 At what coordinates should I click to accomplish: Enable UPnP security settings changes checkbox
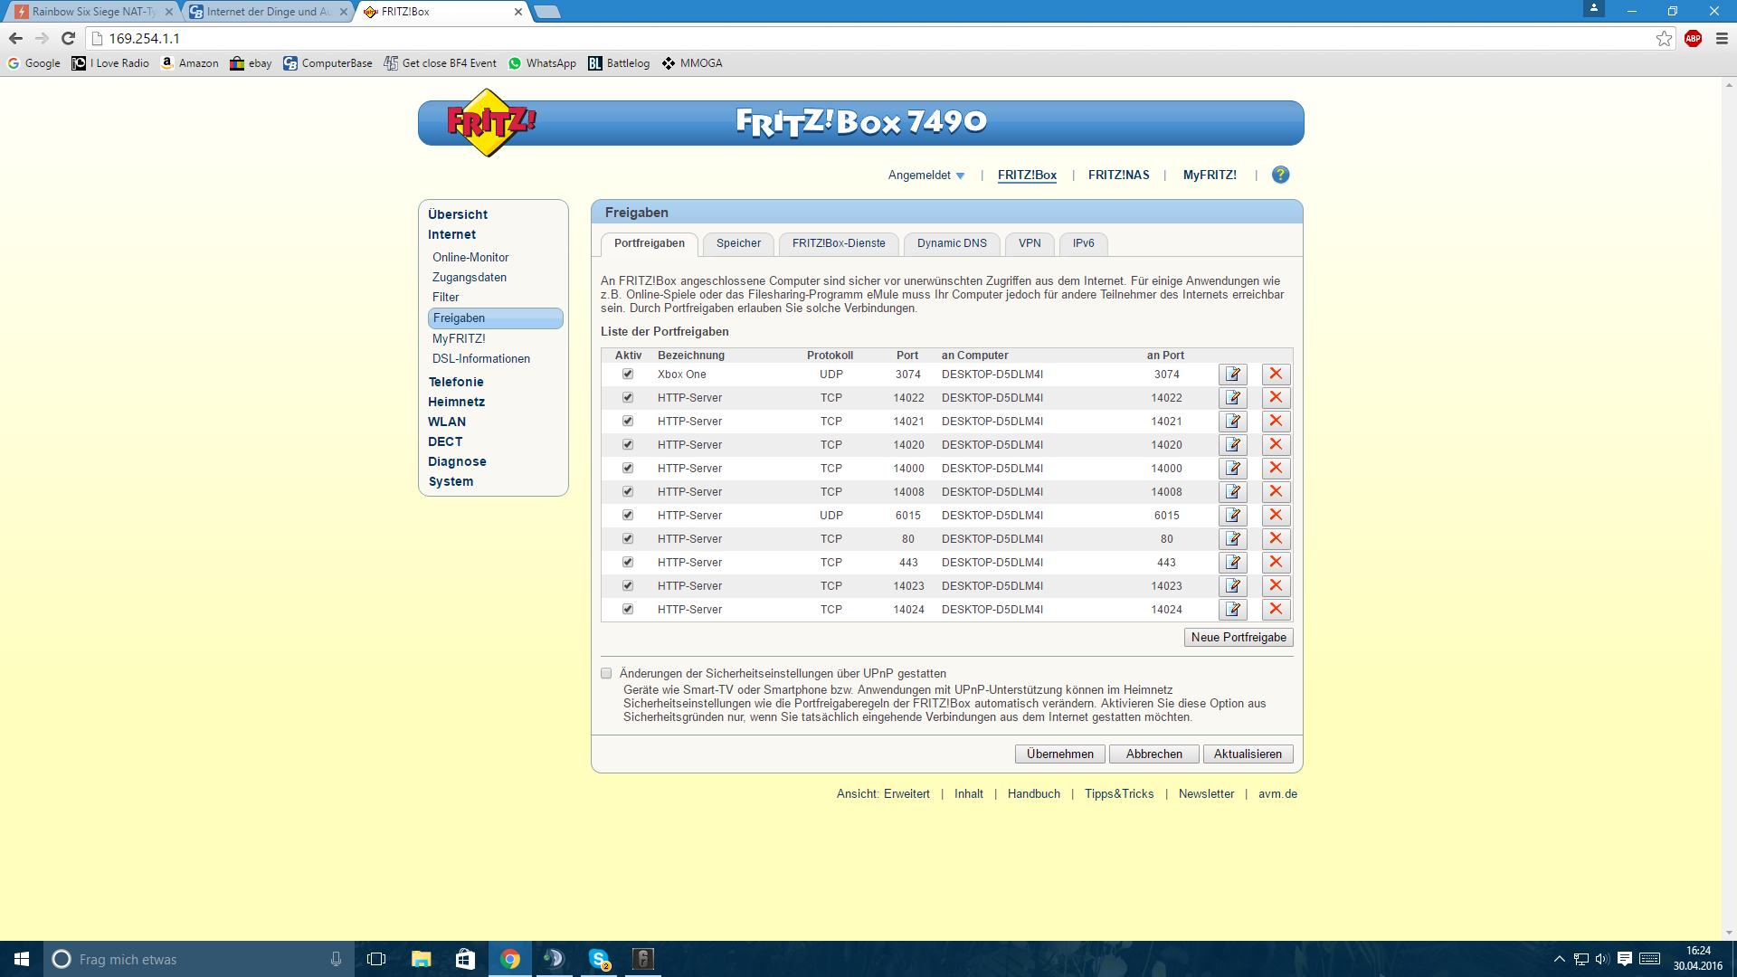point(606,674)
